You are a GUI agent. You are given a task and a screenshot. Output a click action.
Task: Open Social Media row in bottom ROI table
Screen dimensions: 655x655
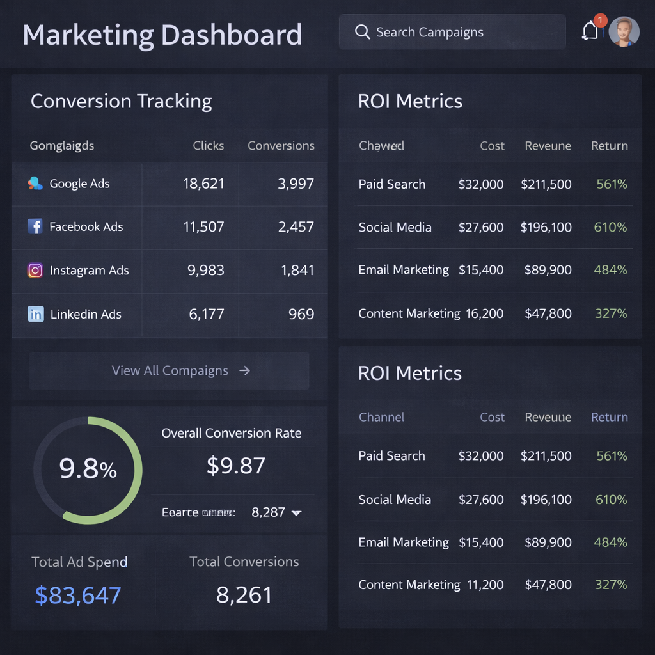click(395, 500)
